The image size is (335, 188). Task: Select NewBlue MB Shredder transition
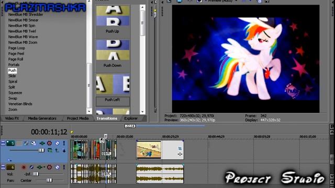click(x=26, y=15)
